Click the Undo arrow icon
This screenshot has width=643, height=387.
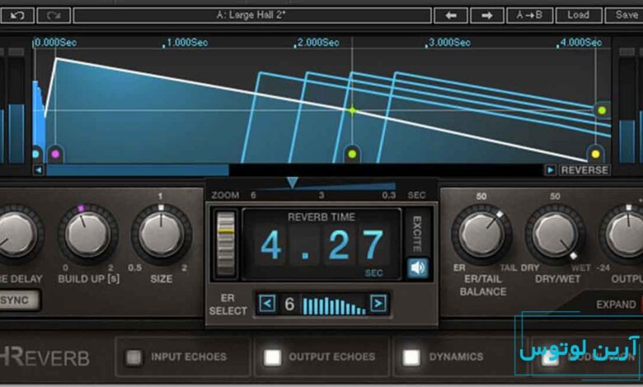tap(17, 15)
